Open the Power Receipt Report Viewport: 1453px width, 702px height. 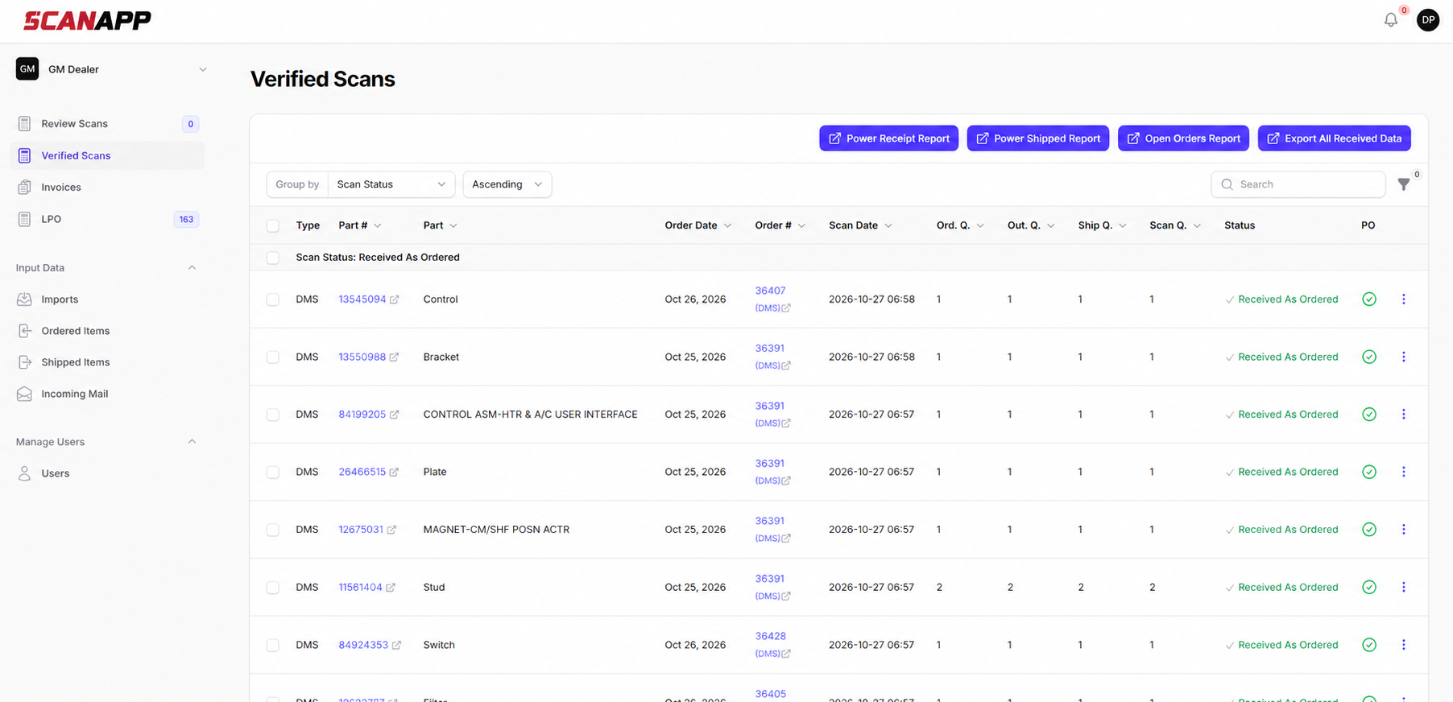pos(888,138)
